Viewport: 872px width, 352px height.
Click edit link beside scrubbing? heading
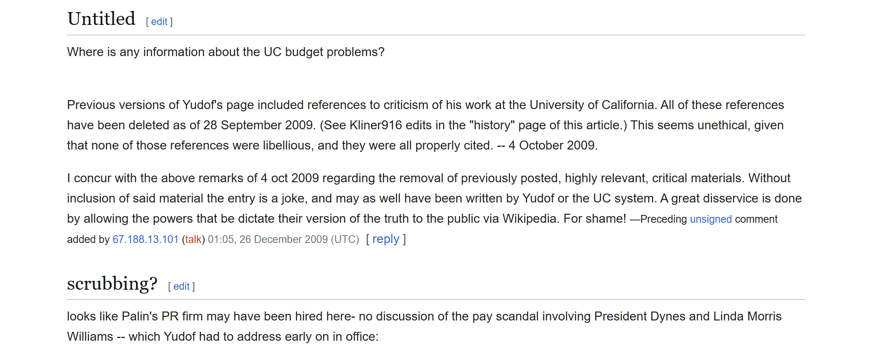[x=181, y=287]
